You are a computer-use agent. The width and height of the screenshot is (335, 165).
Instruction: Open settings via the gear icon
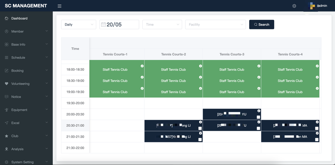(x=294, y=6)
